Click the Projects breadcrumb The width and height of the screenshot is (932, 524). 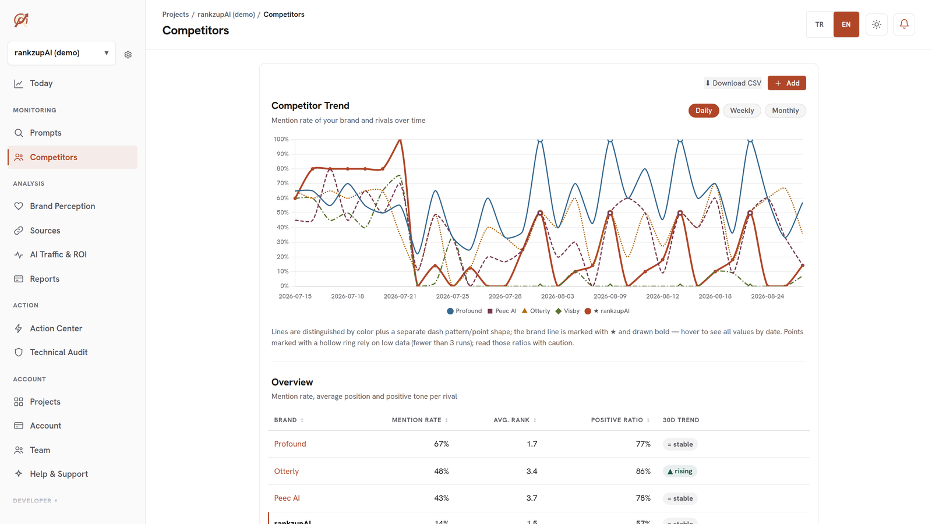tap(175, 15)
